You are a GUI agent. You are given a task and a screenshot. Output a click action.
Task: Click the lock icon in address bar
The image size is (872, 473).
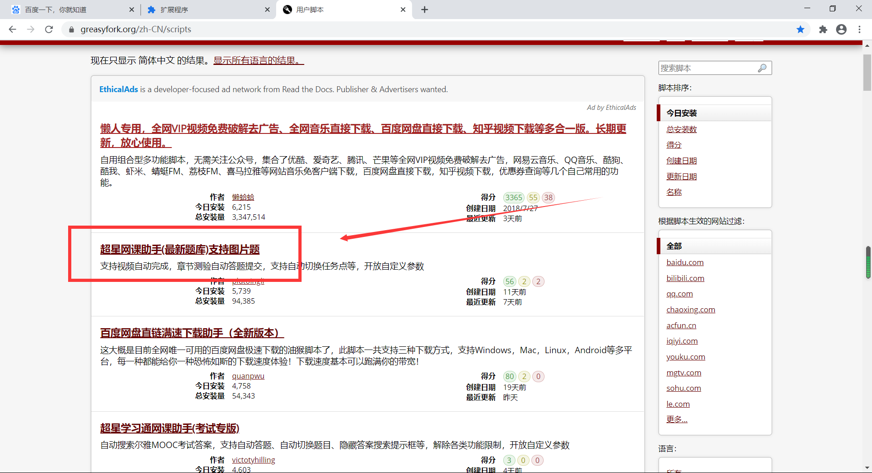click(71, 30)
